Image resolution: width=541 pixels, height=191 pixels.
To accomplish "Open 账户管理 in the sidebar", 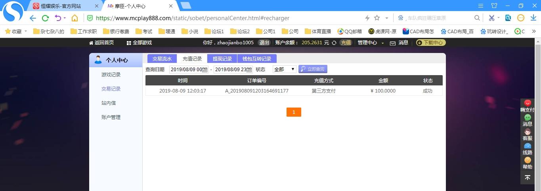I will (x=111, y=117).
